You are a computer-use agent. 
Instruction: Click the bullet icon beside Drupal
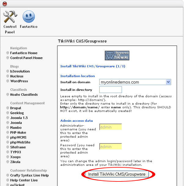click(8, 108)
